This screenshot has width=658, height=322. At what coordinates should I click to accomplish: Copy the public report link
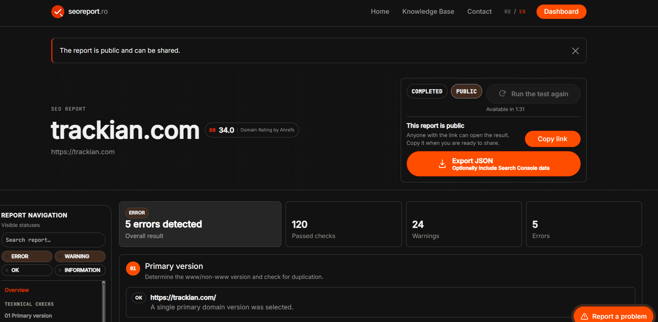552,139
